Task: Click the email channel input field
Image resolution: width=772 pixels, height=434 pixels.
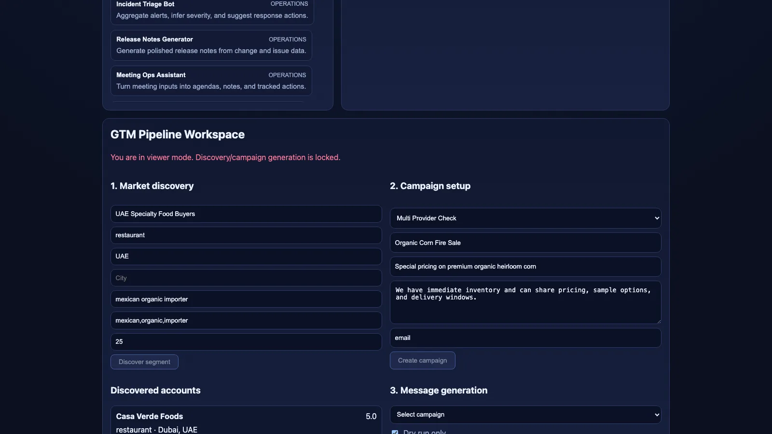Action: (525, 338)
